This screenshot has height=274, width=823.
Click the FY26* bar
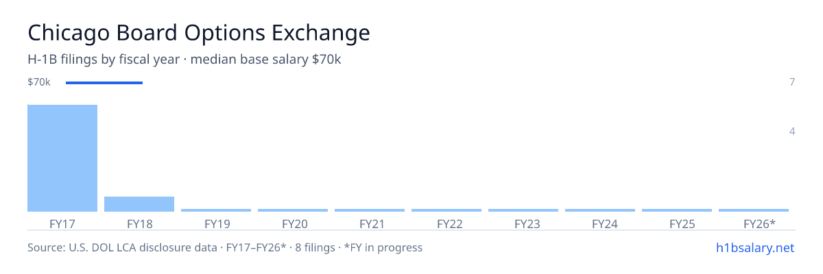(754, 210)
